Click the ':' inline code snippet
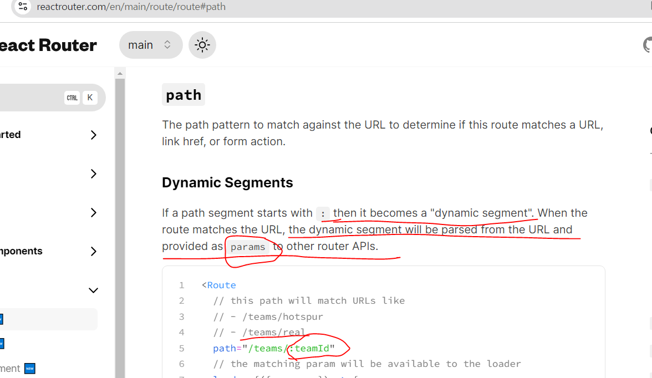The width and height of the screenshot is (652, 378). (x=323, y=214)
